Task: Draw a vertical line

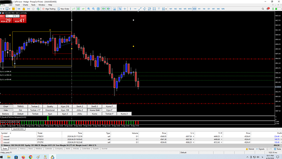Action: pos(130,9)
